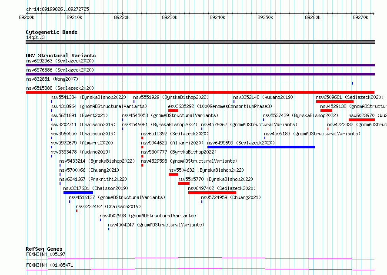387x275 pixels.
Task: Select the red nsv6515388 variant bar
Action: click(x=200, y=92)
